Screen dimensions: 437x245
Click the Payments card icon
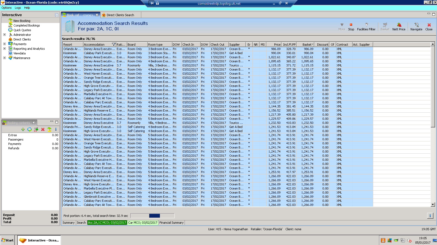[10, 44]
